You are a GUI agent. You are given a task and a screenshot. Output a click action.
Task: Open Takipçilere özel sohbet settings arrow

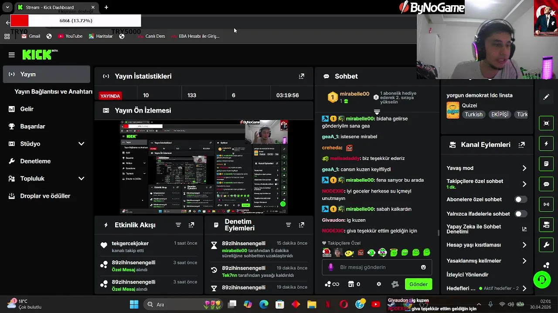524,184
